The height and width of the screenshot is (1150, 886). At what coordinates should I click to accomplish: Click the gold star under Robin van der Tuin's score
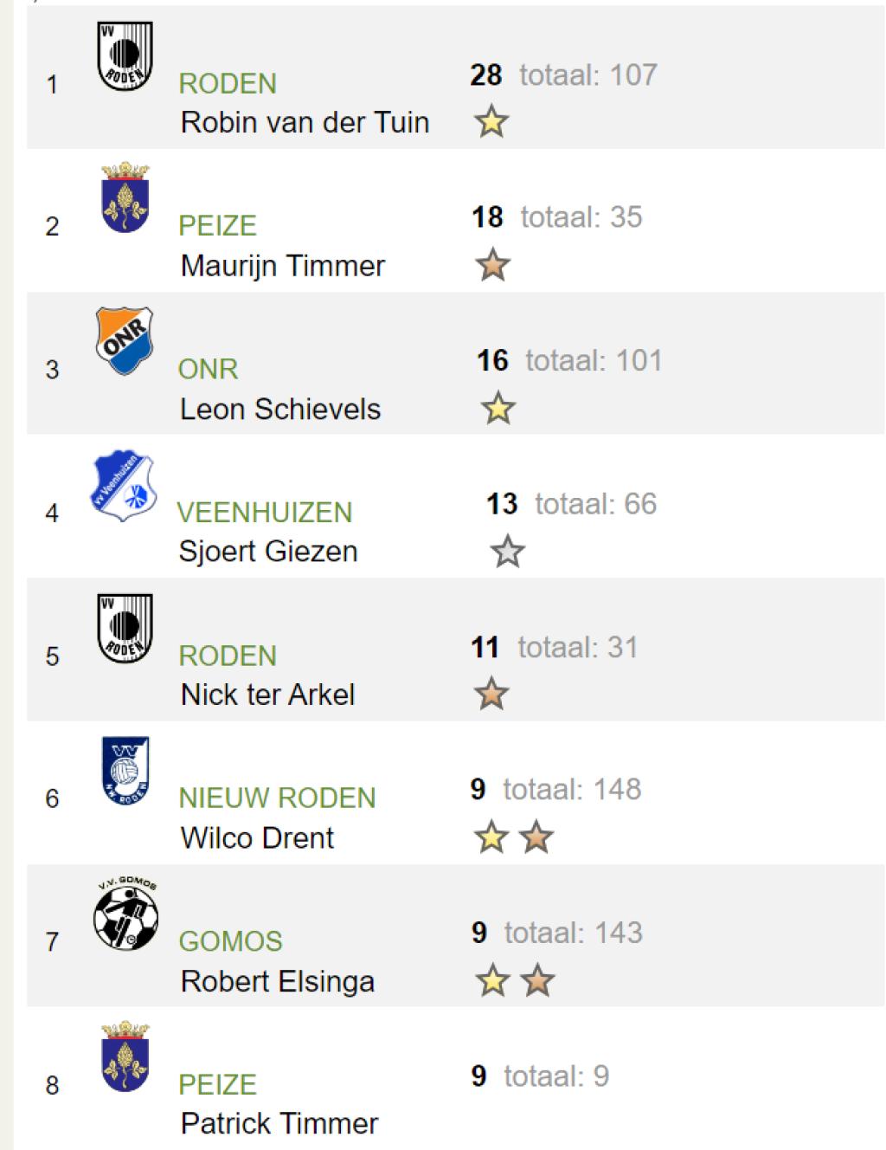tap(491, 122)
